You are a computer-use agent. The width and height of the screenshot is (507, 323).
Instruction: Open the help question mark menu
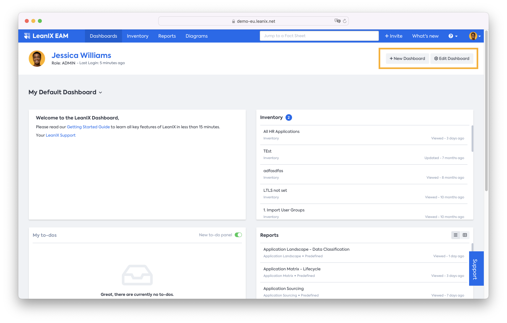[x=453, y=36]
